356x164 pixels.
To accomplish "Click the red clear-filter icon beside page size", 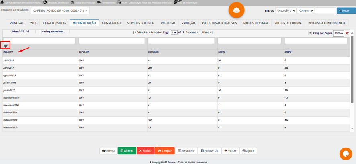I will click(x=347, y=33).
